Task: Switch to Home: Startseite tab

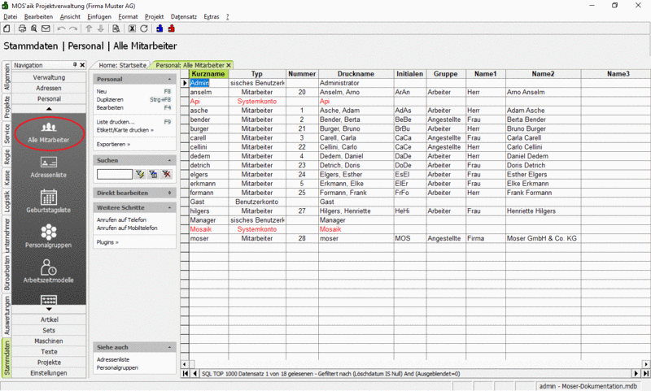Action: pyautogui.click(x=123, y=65)
